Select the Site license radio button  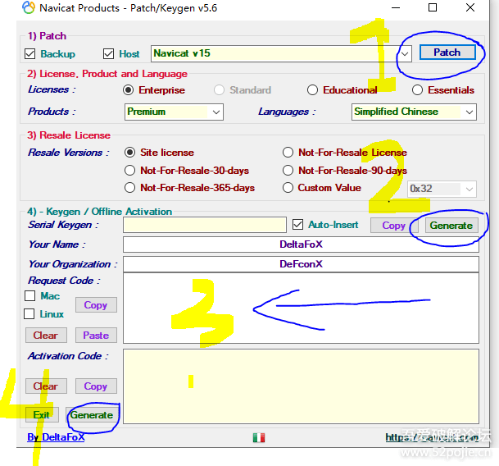(129, 153)
